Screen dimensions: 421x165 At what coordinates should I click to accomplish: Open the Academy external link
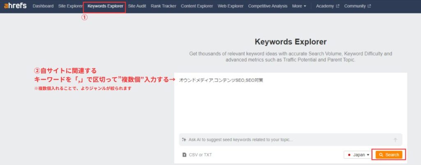tap(328, 6)
